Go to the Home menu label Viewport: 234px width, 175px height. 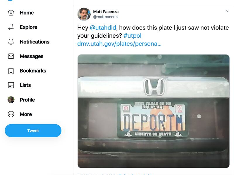[x=27, y=13]
